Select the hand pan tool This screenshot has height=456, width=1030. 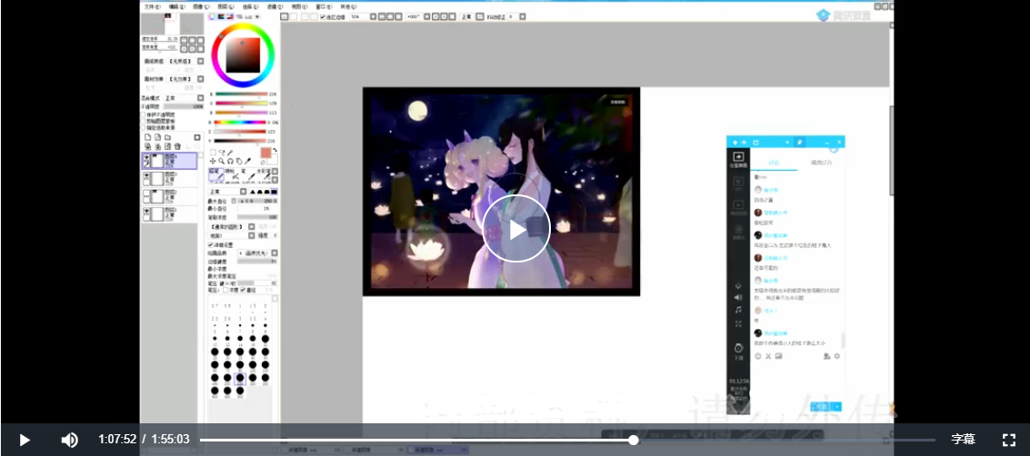tap(239, 162)
